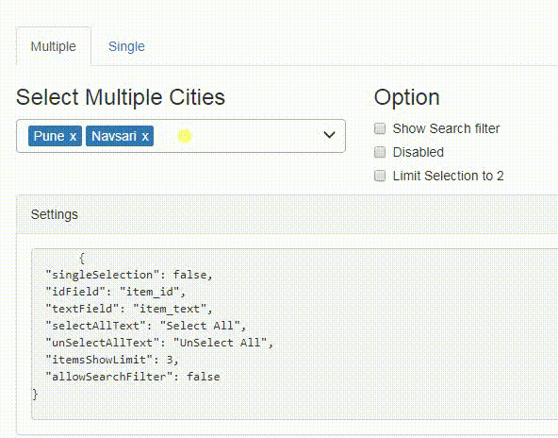Switch to the Single tab
Image resolution: width=558 pixels, height=438 pixels.
pyautogui.click(x=126, y=46)
